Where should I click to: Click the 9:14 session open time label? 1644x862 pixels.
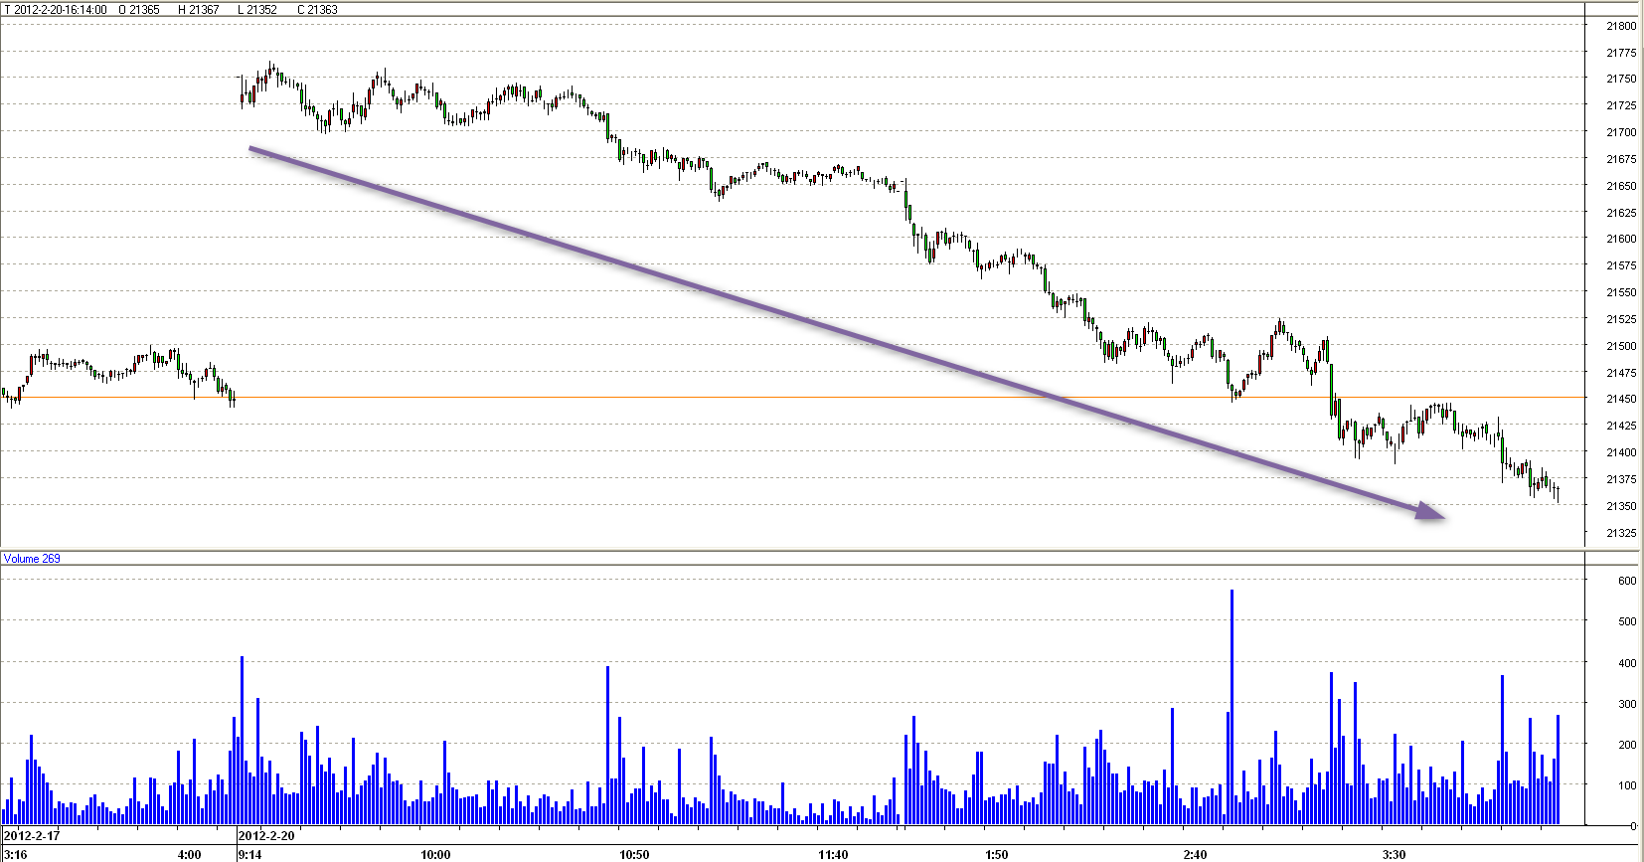250,854
